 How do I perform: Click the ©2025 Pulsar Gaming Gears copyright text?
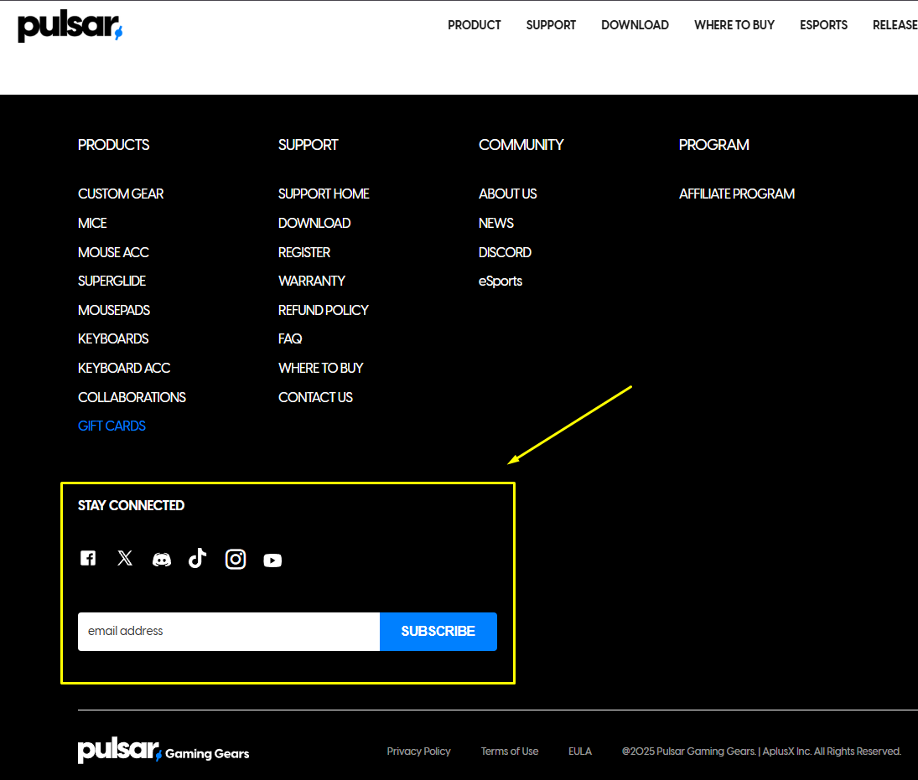761,752
